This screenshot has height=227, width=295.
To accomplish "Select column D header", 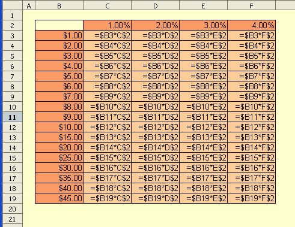I will point(156,6).
